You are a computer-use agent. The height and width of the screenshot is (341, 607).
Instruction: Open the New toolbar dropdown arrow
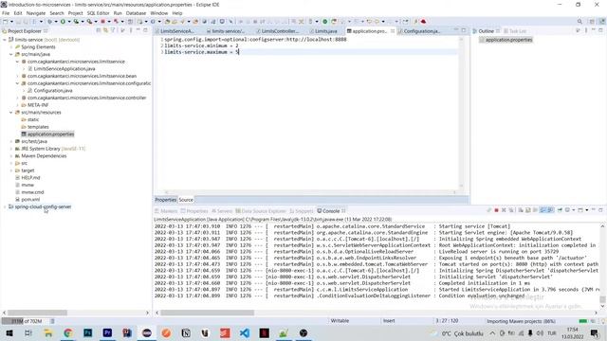(11, 22)
